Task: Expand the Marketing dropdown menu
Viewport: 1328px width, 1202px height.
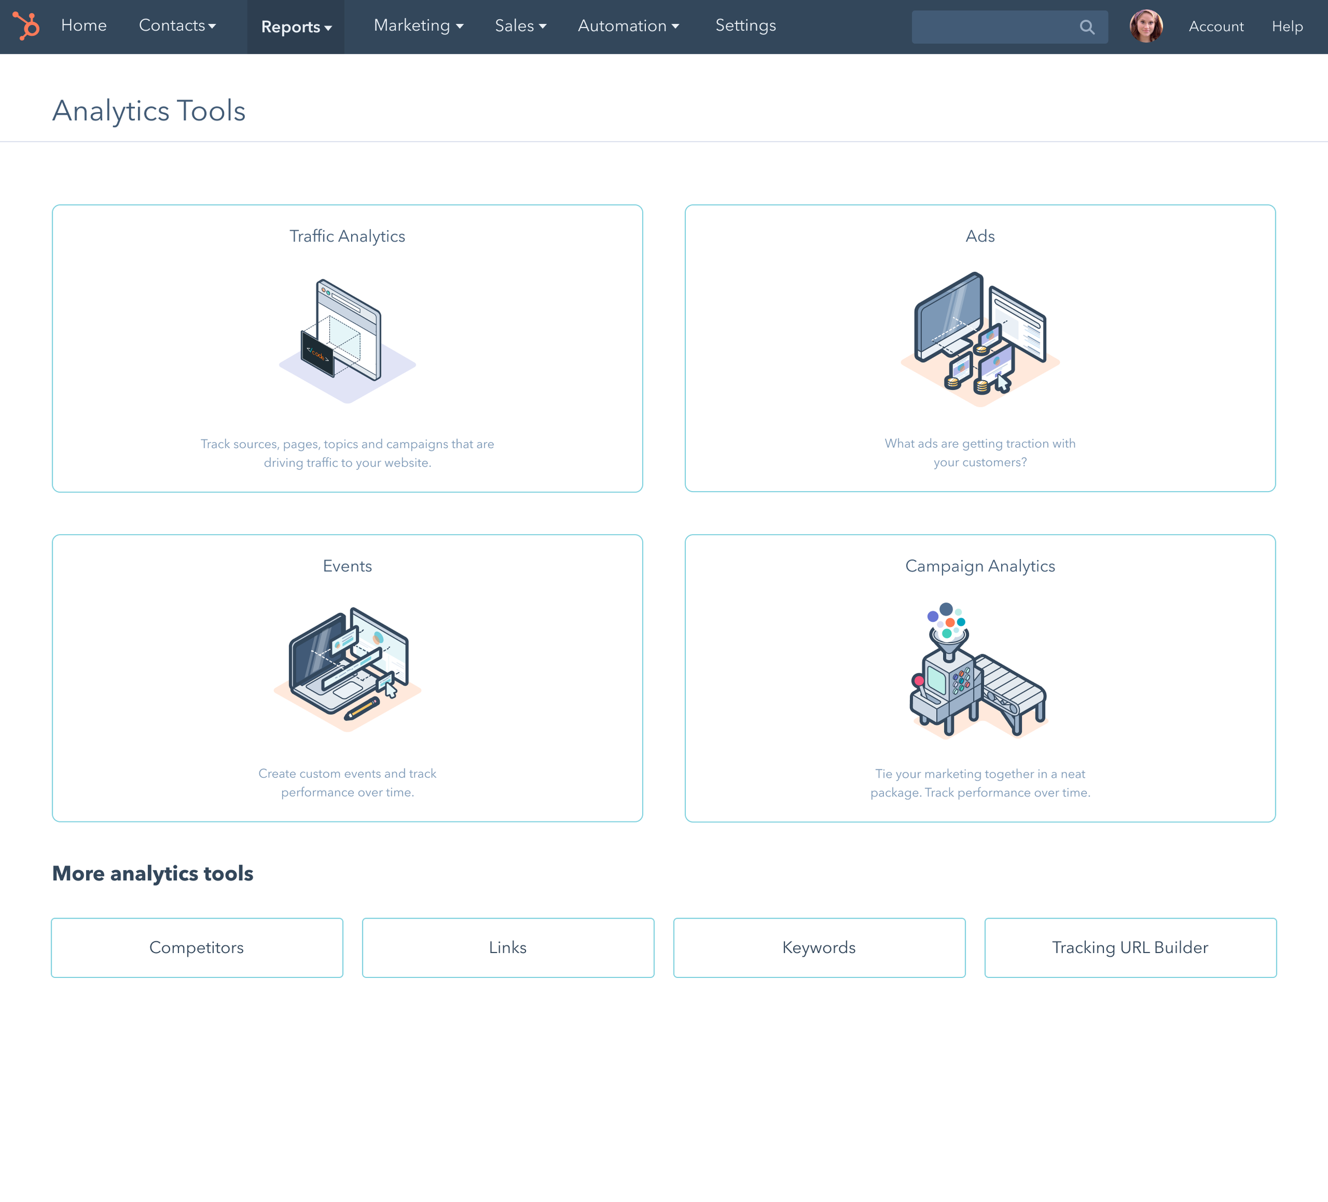Action: tap(418, 25)
